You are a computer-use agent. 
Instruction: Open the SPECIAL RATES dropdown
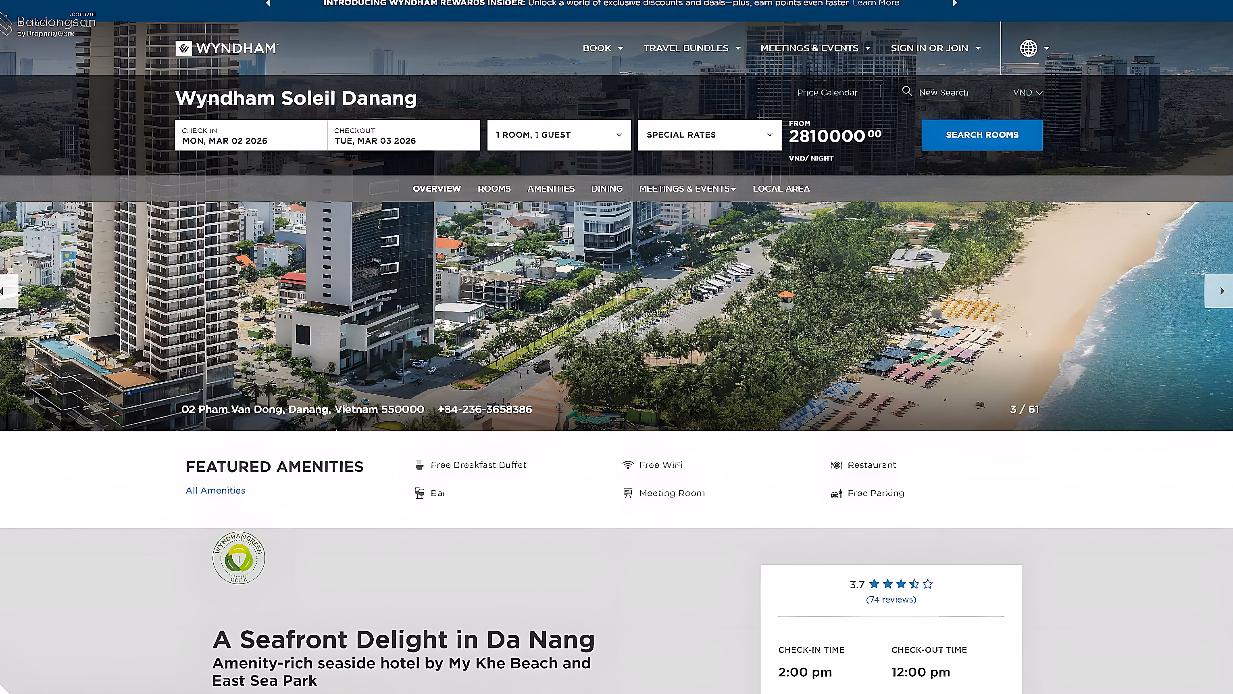pos(709,135)
